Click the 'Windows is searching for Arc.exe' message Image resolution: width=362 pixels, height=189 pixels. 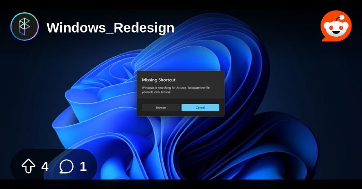(176, 90)
